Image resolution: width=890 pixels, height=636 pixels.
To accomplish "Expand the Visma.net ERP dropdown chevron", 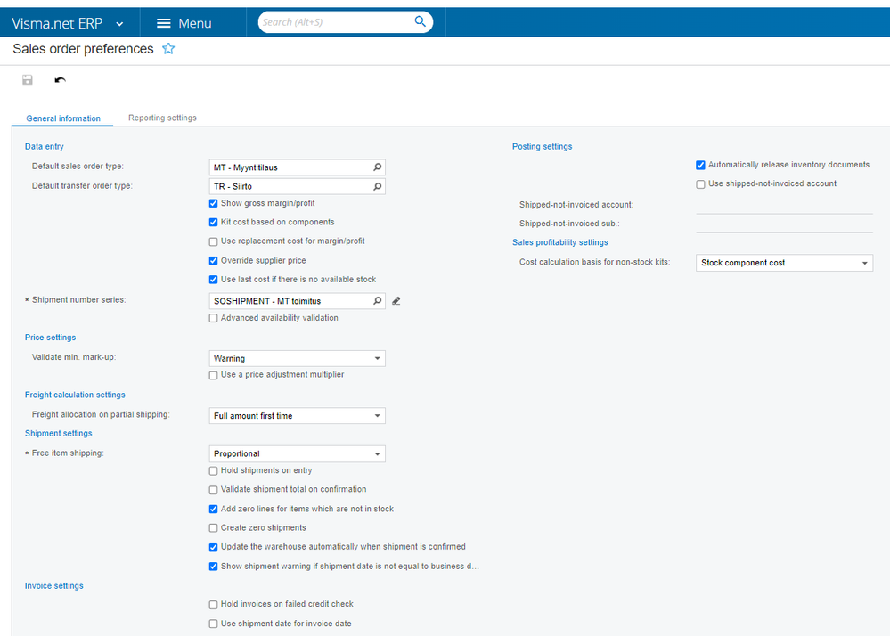I will pyautogui.click(x=119, y=24).
